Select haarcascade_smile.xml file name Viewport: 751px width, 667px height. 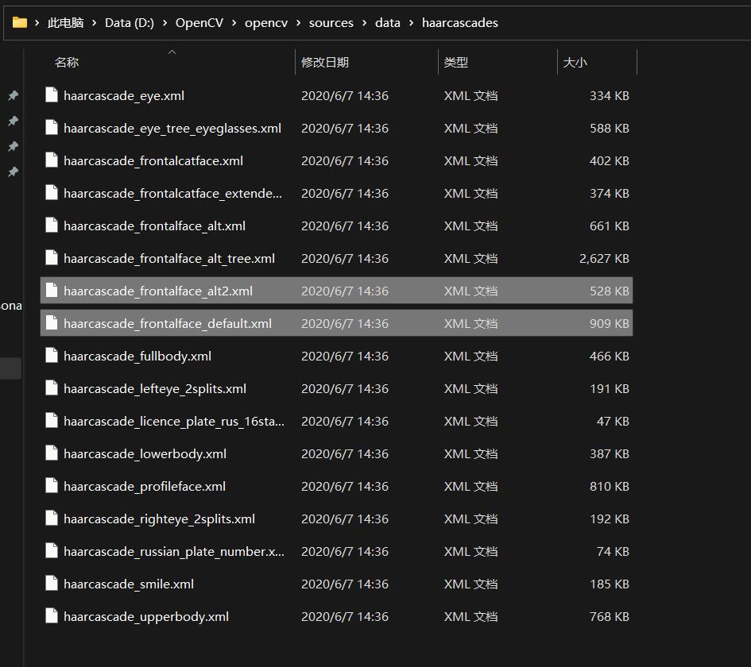(x=129, y=584)
